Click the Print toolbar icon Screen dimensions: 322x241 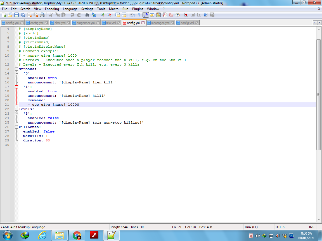[42, 15]
